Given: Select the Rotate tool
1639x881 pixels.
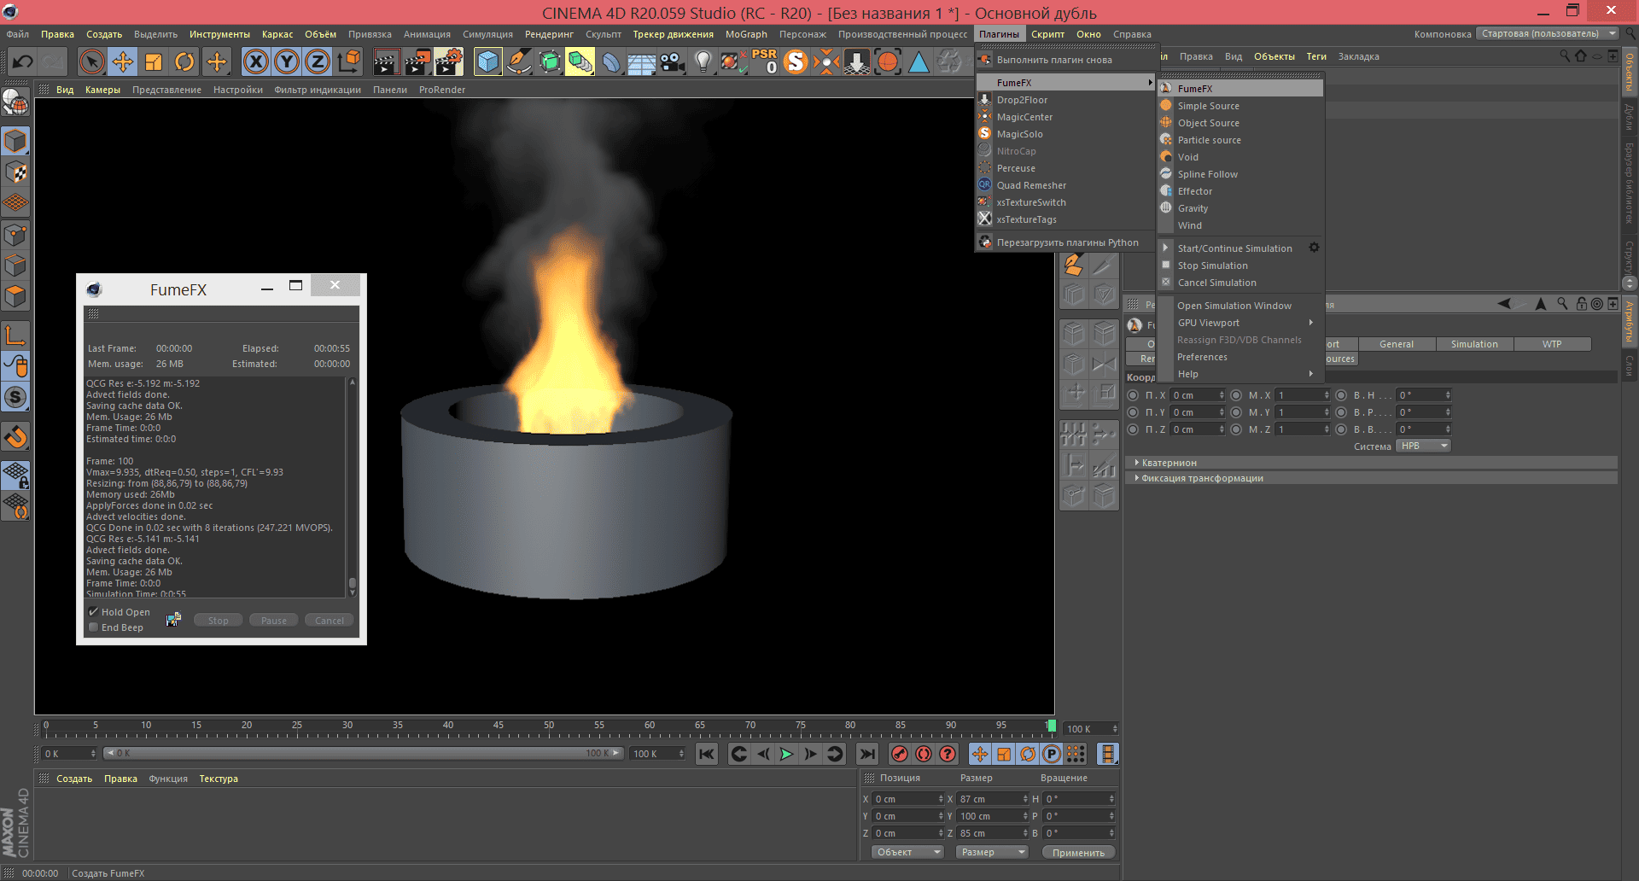Looking at the screenshot, I should pyautogui.click(x=184, y=61).
